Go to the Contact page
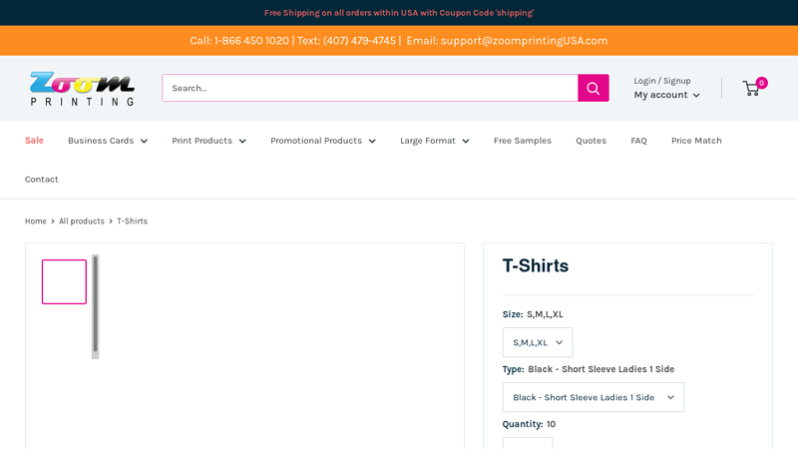The height and width of the screenshot is (449, 798). click(x=42, y=180)
